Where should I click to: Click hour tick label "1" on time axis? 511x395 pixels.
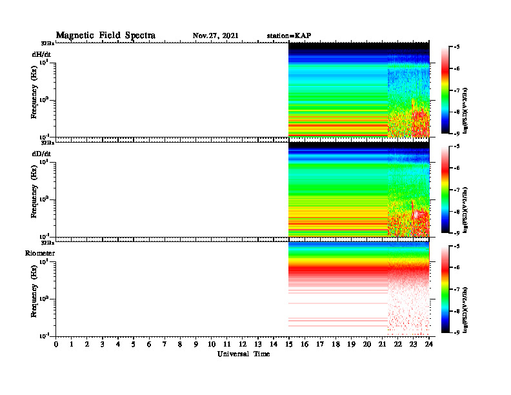pyautogui.click(x=72, y=345)
